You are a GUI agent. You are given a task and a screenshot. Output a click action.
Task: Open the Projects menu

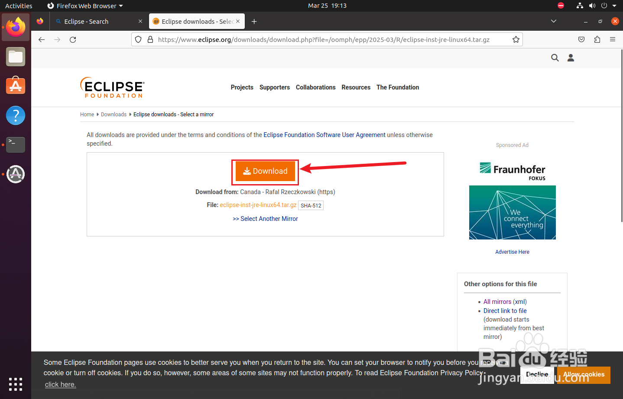(x=242, y=87)
